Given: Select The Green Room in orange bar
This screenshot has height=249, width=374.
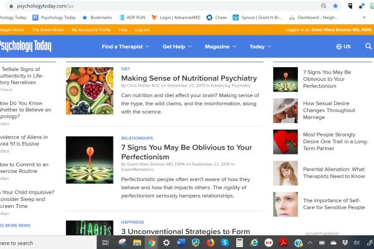Looking at the screenshot, I should click(48, 30).
